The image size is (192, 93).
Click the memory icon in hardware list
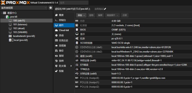click(x=77, y=21)
